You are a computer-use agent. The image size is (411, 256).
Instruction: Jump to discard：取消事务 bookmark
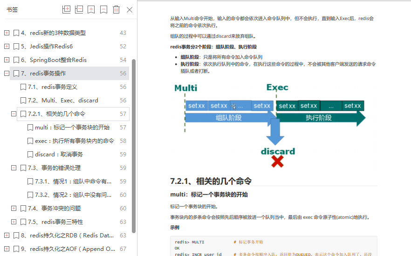pyautogui.click(x=59, y=155)
